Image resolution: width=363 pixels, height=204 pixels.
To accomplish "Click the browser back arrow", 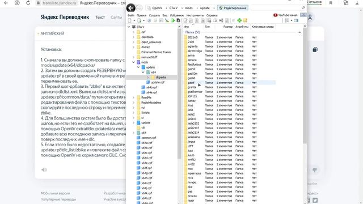I will tap(6, 3).
